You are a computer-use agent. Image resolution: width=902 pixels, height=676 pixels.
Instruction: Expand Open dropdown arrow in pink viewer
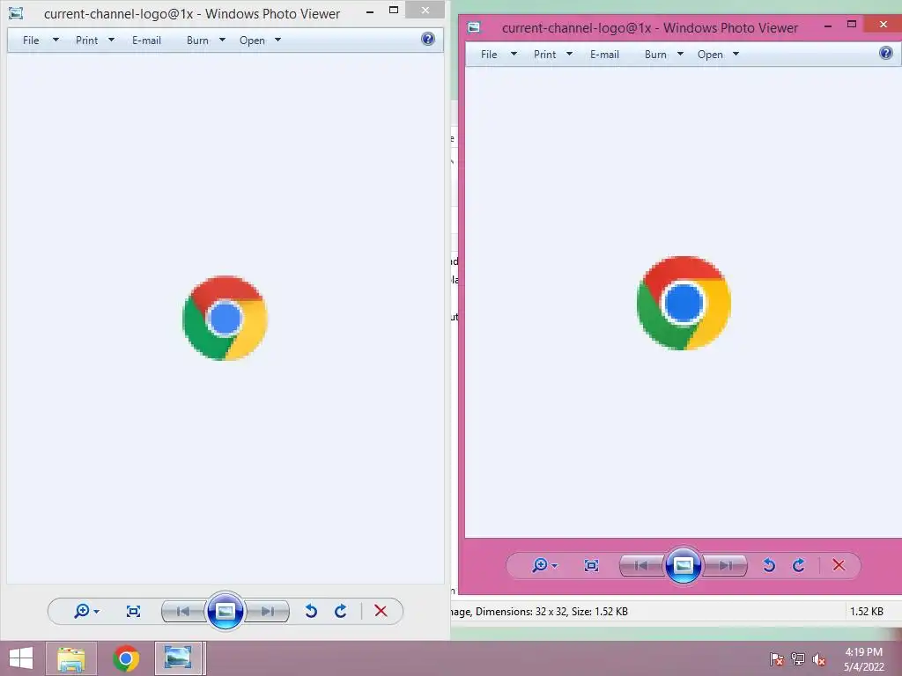click(736, 54)
